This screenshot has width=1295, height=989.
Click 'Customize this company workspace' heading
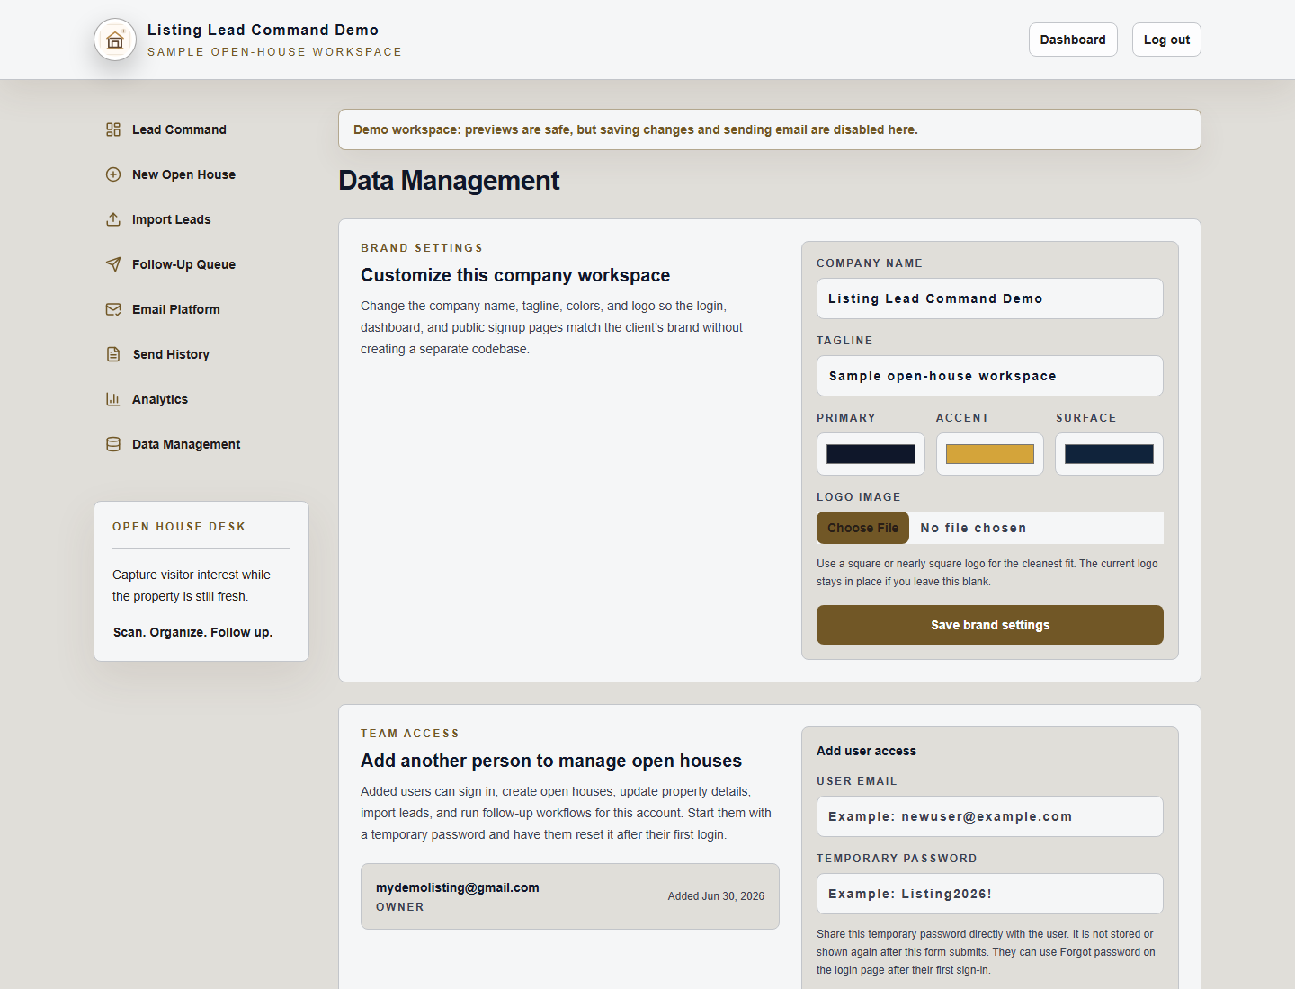[x=515, y=275]
